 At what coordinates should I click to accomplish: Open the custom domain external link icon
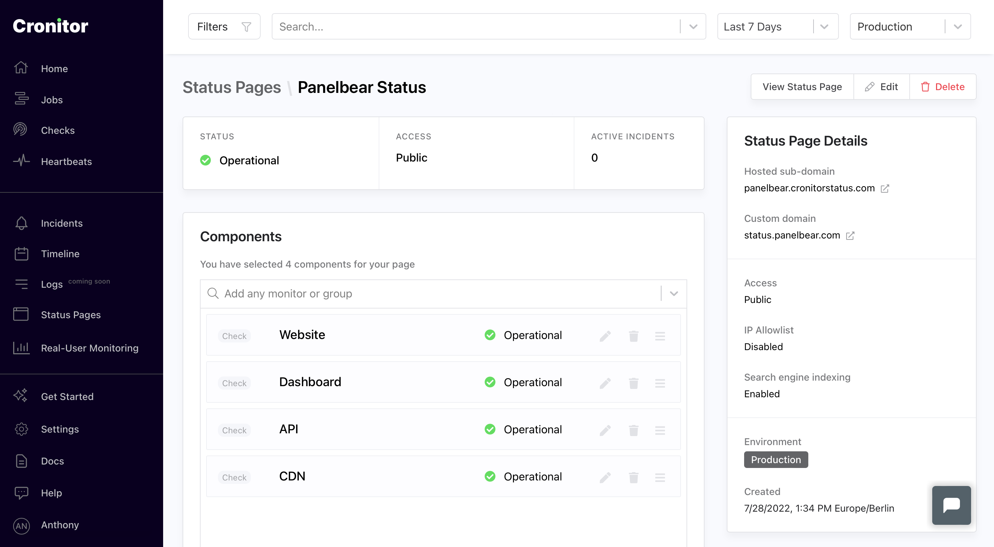point(850,235)
